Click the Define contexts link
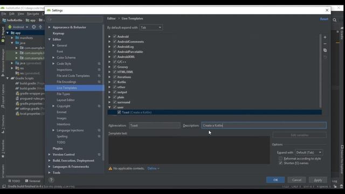This screenshot has height=194, width=345. click(153, 169)
